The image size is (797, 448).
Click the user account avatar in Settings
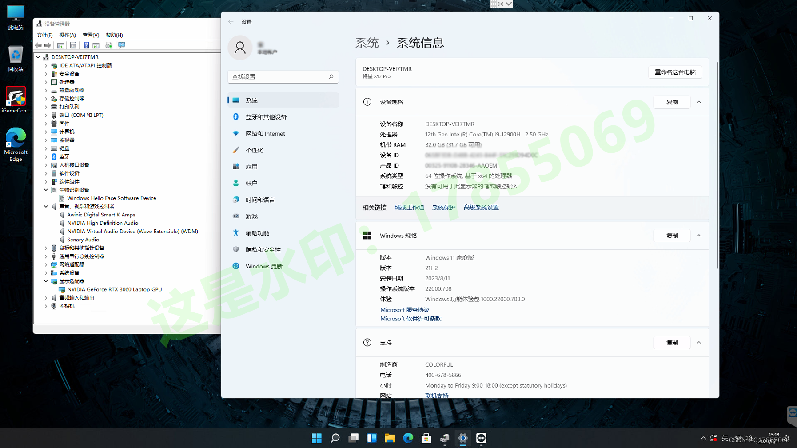240,48
